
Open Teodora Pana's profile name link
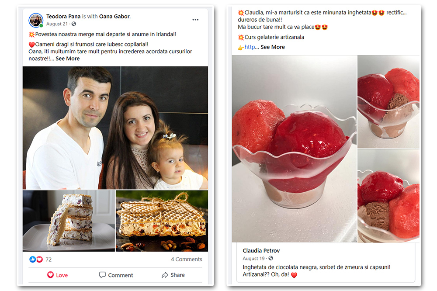[x=63, y=17]
